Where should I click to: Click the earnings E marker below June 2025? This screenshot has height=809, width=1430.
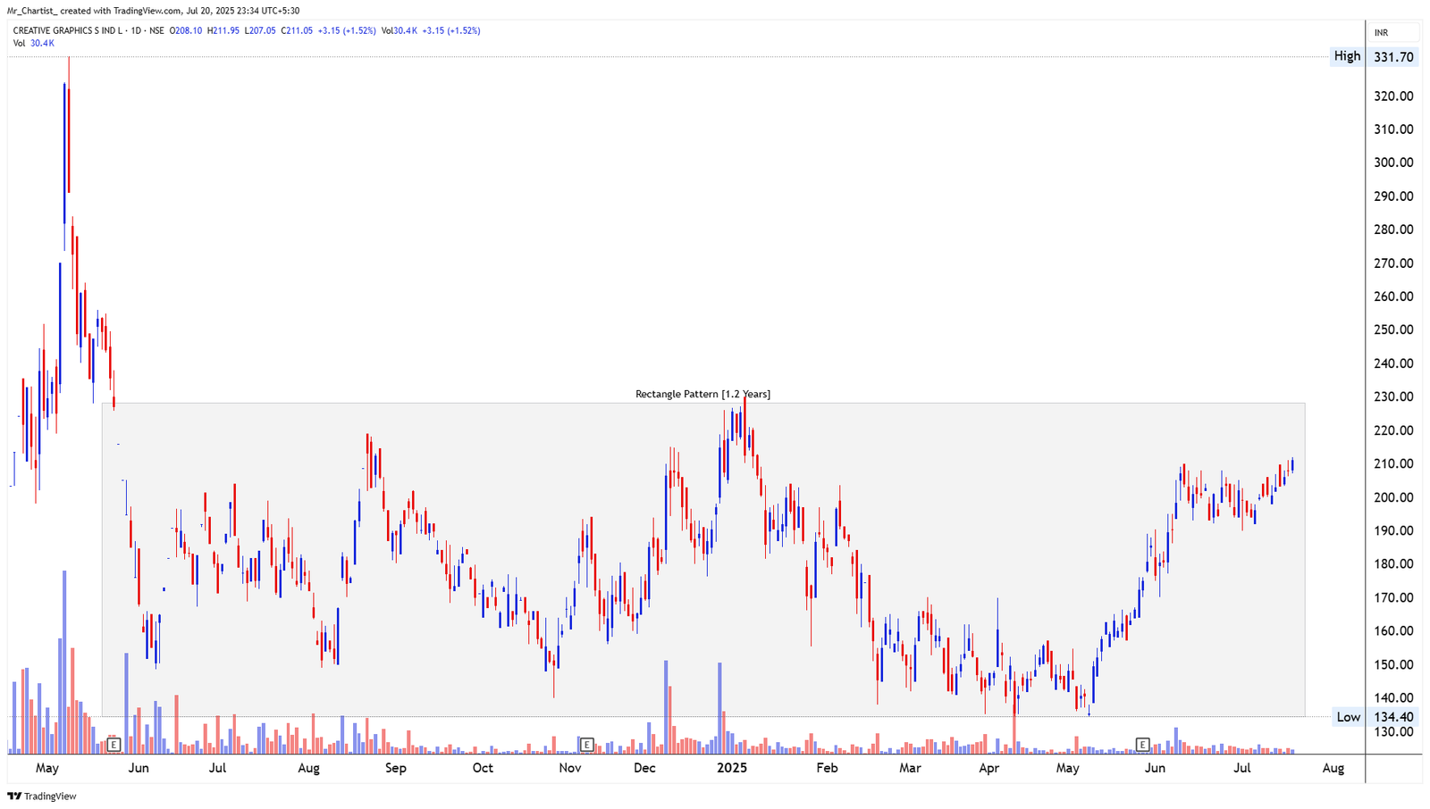coord(1143,742)
